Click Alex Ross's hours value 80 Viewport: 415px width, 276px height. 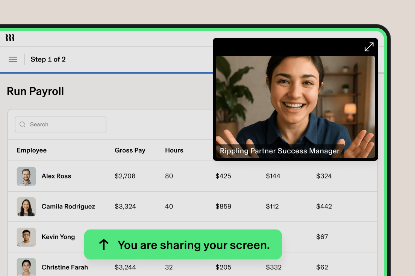pos(169,176)
